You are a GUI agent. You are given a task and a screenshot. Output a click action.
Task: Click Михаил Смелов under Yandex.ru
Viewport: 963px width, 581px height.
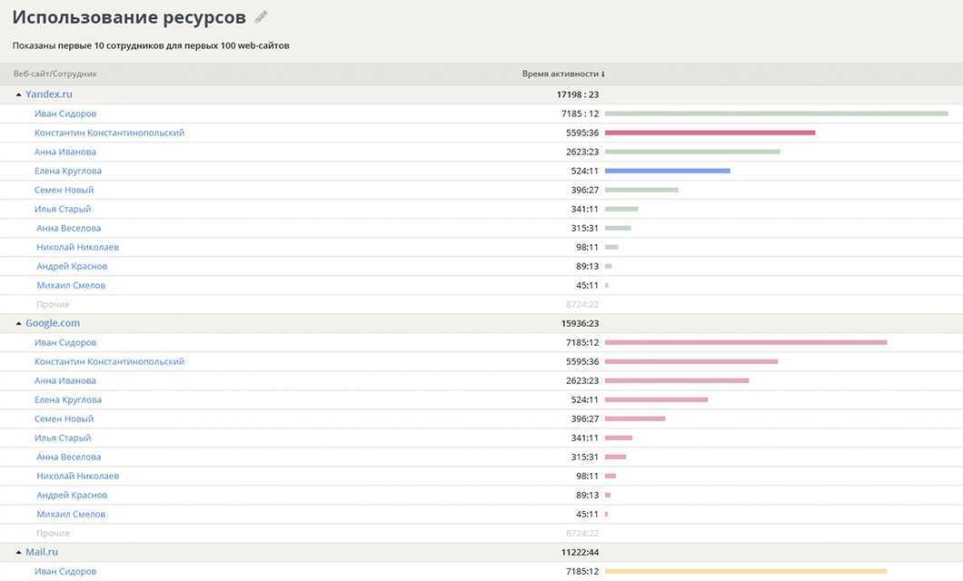tap(71, 285)
